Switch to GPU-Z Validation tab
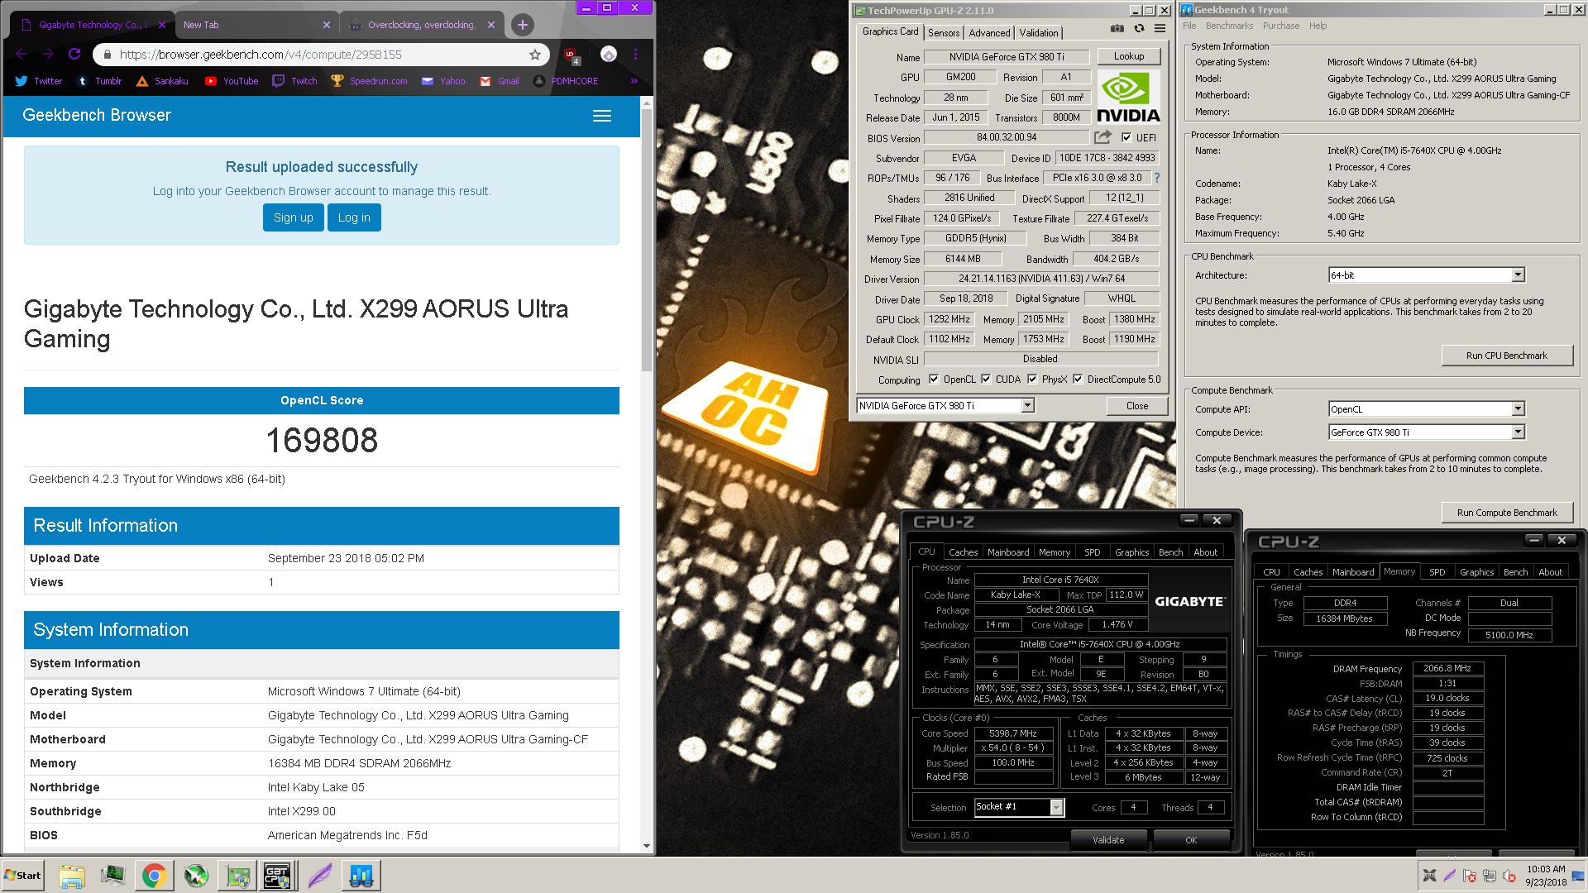The image size is (1588, 893). (x=1039, y=33)
